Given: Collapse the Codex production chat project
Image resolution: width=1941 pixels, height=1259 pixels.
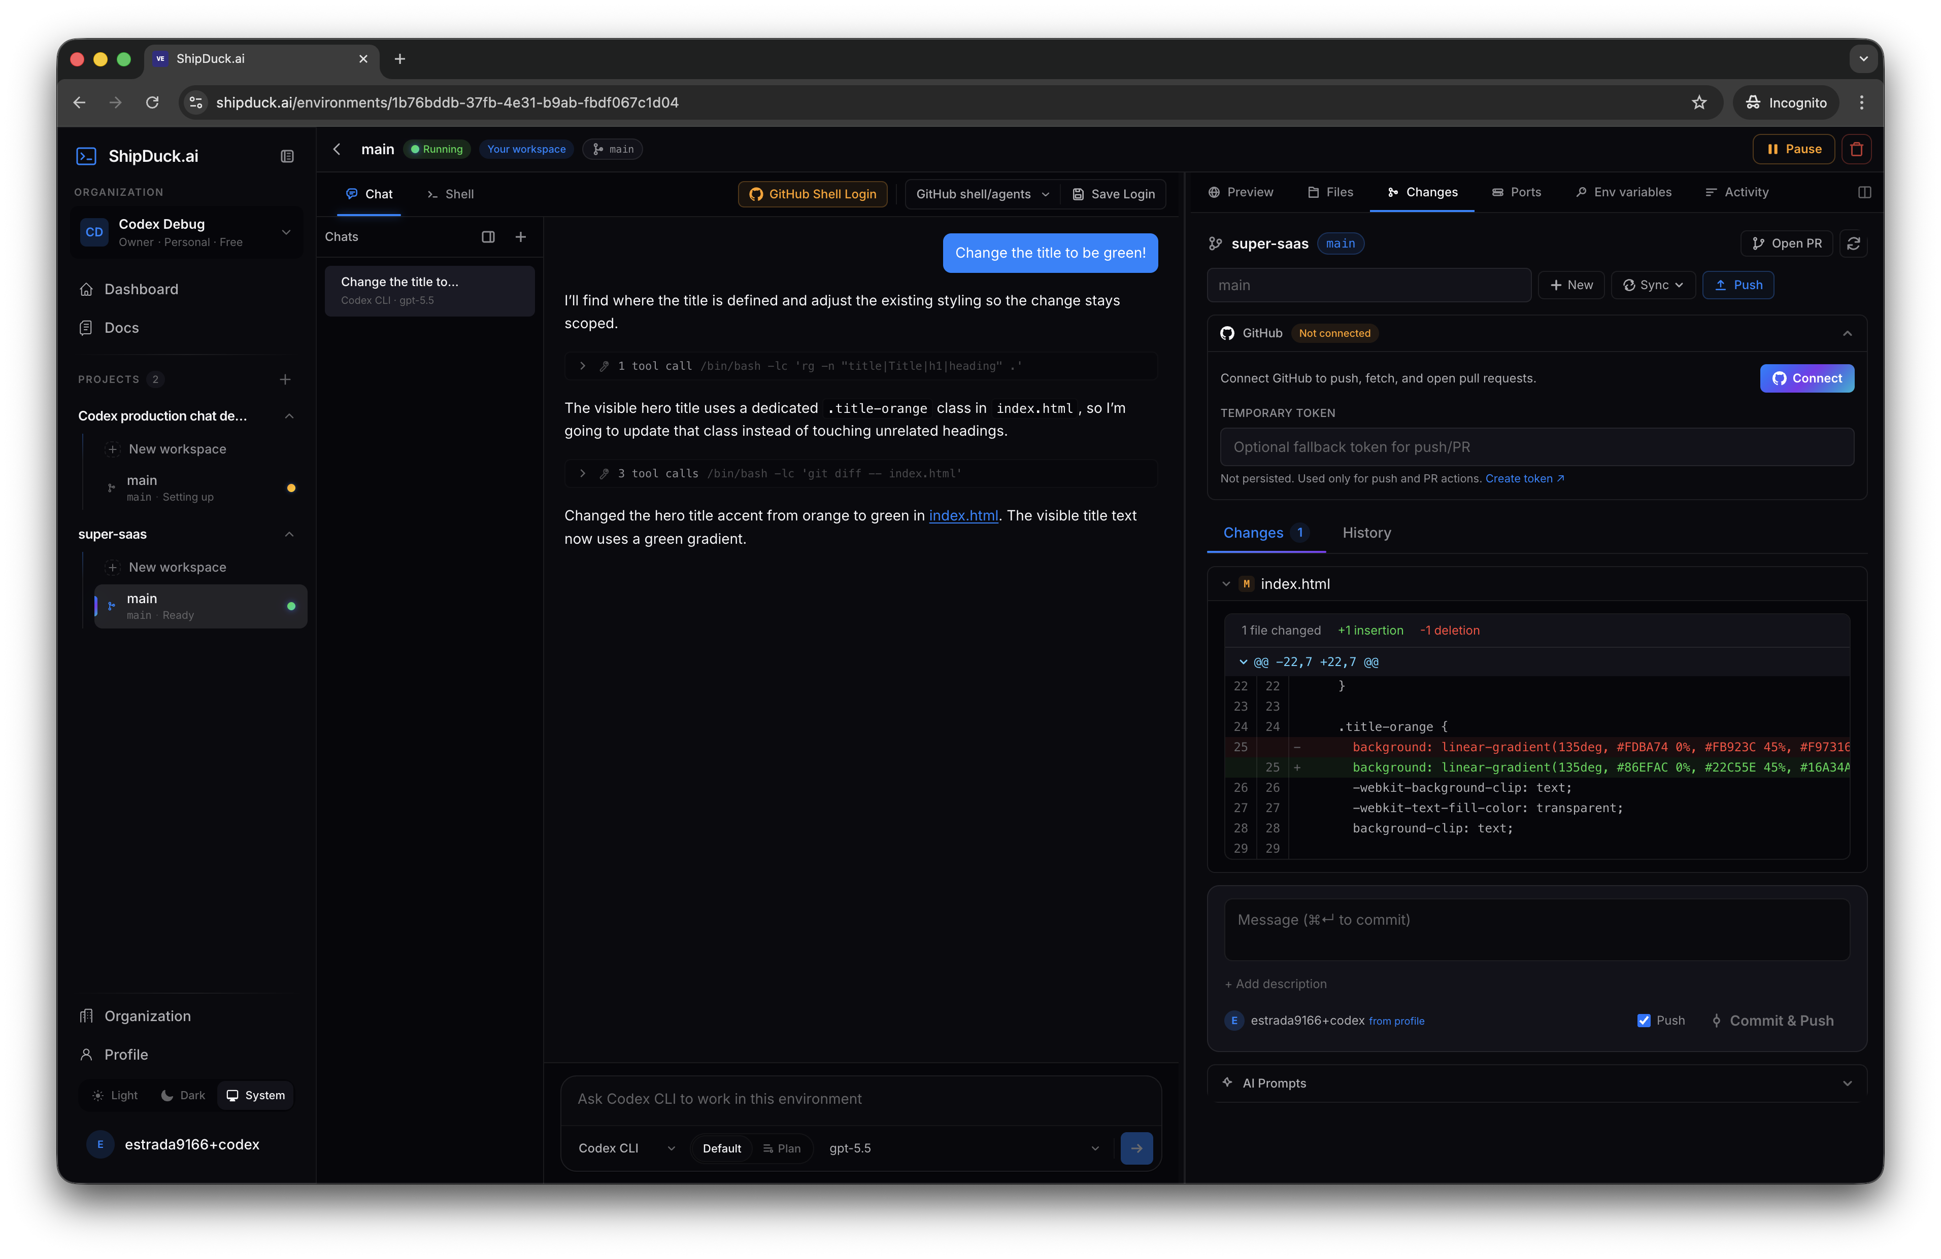Looking at the screenshot, I should tap(289, 415).
